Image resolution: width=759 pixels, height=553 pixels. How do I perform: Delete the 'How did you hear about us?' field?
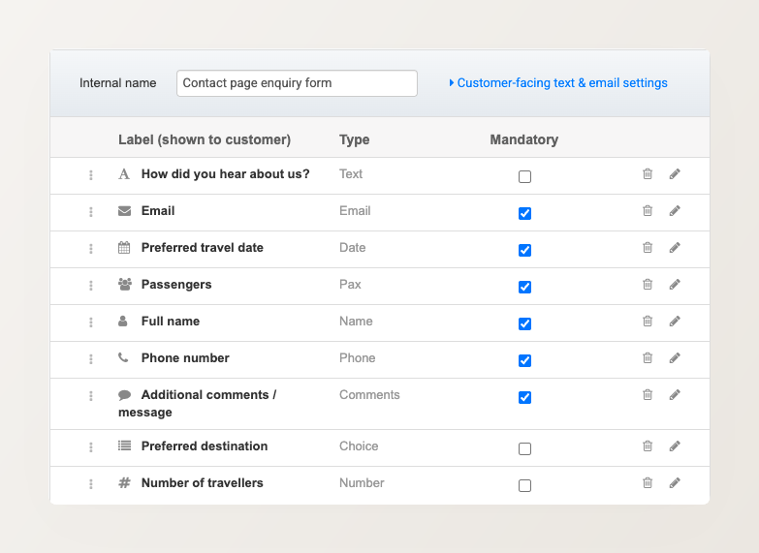click(x=648, y=173)
